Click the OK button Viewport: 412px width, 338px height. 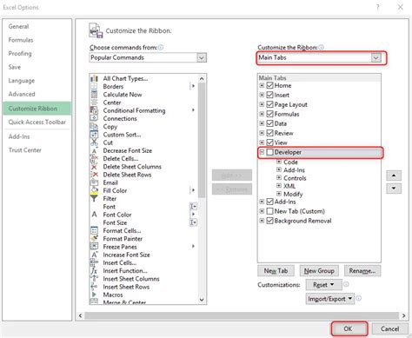point(349,328)
